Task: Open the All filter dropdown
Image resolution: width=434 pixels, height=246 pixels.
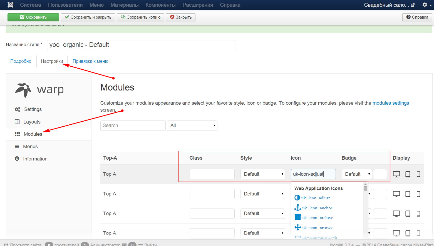Action: coord(192,125)
